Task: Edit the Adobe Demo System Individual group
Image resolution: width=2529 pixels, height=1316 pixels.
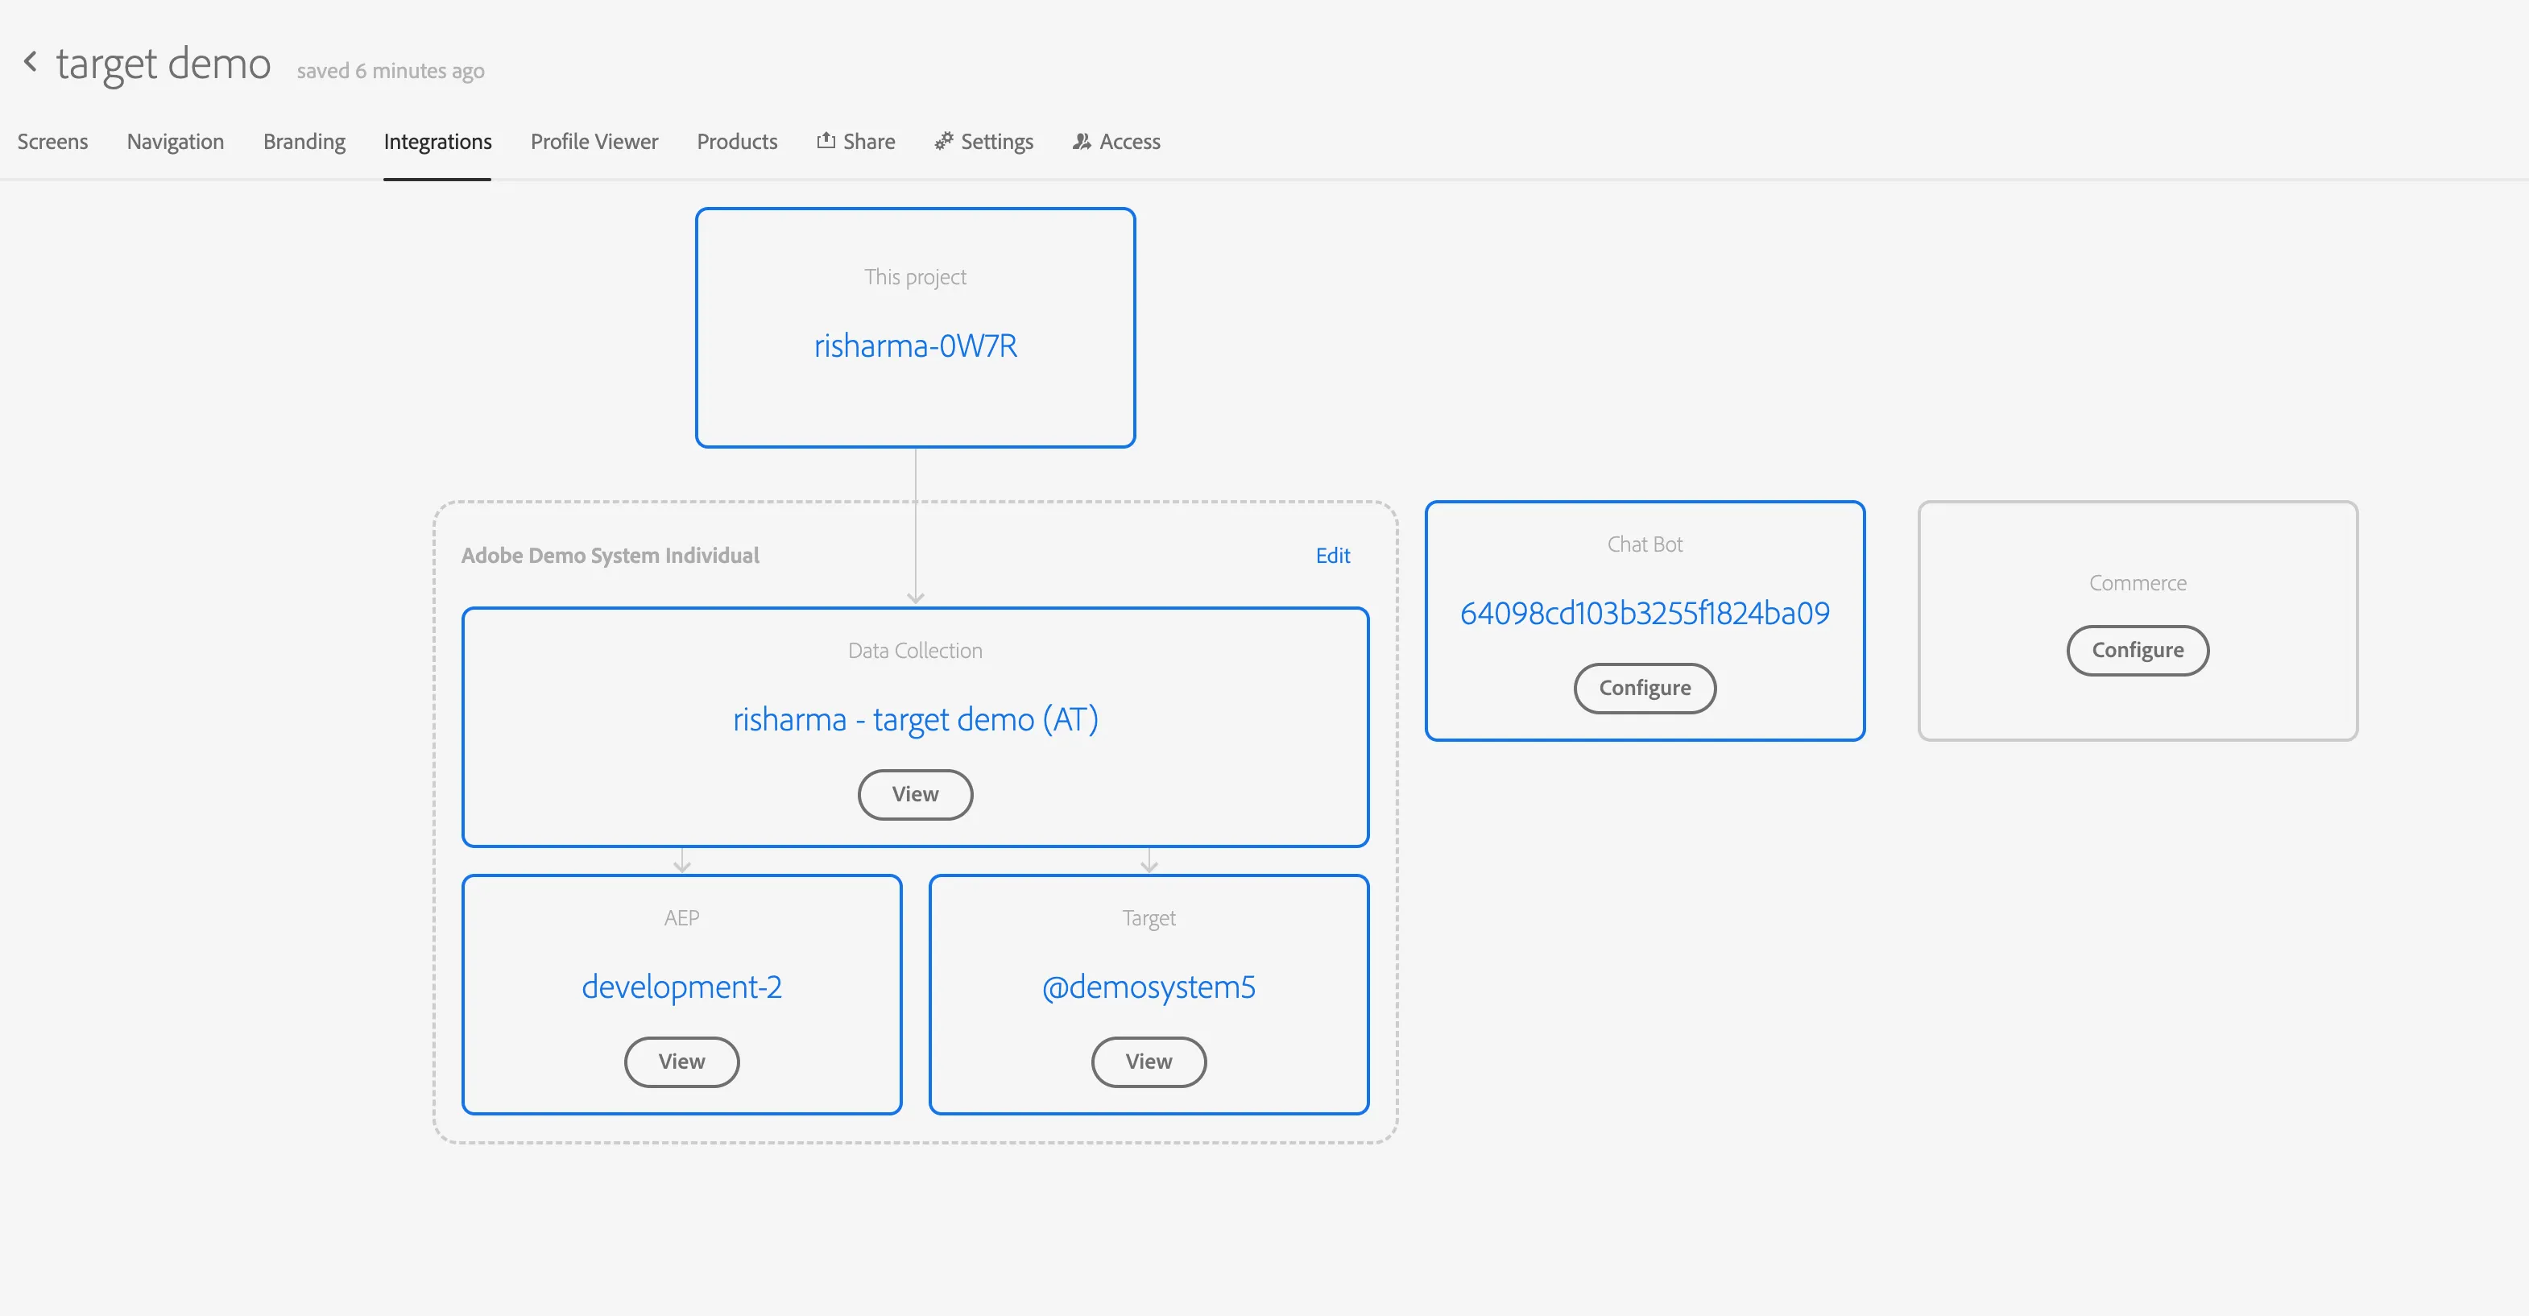Action: (x=1332, y=556)
